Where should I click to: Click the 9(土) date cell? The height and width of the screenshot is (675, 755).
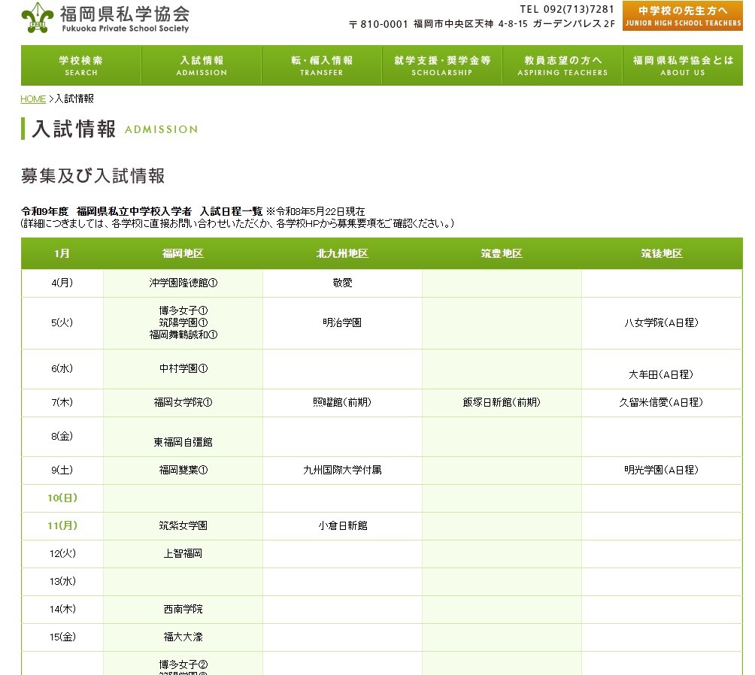62,471
